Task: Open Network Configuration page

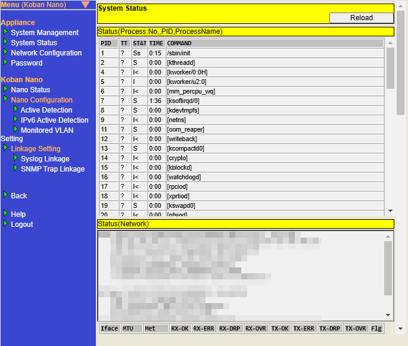Action: pyautogui.click(x=46, y=53)
